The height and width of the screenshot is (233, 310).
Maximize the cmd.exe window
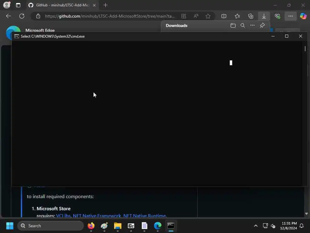point(286,36)
